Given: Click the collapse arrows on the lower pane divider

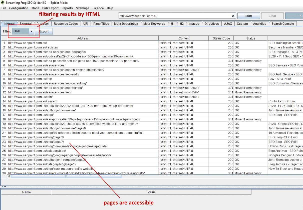Looking at the screenshot, I should [x=4, y=187].
